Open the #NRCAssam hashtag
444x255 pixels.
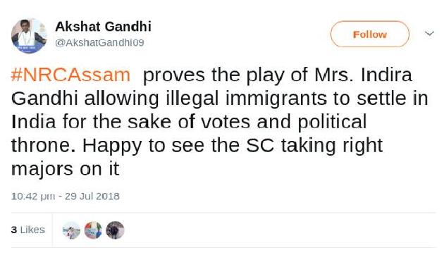pyautogui.click(x=70, y=75)
